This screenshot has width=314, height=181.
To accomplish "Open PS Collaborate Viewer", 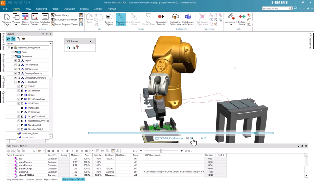I will 64,20.
